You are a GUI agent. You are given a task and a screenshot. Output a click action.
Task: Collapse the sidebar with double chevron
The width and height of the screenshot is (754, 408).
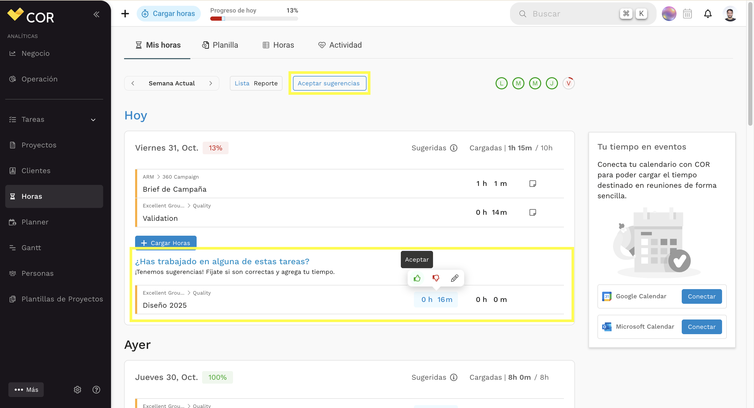[96, 14]
